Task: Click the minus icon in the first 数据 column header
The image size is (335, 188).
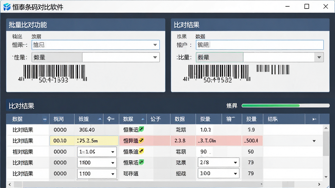Action: 44,119
